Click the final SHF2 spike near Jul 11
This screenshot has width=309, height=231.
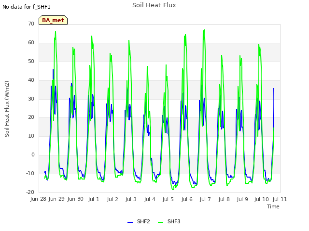click(274, 89)
